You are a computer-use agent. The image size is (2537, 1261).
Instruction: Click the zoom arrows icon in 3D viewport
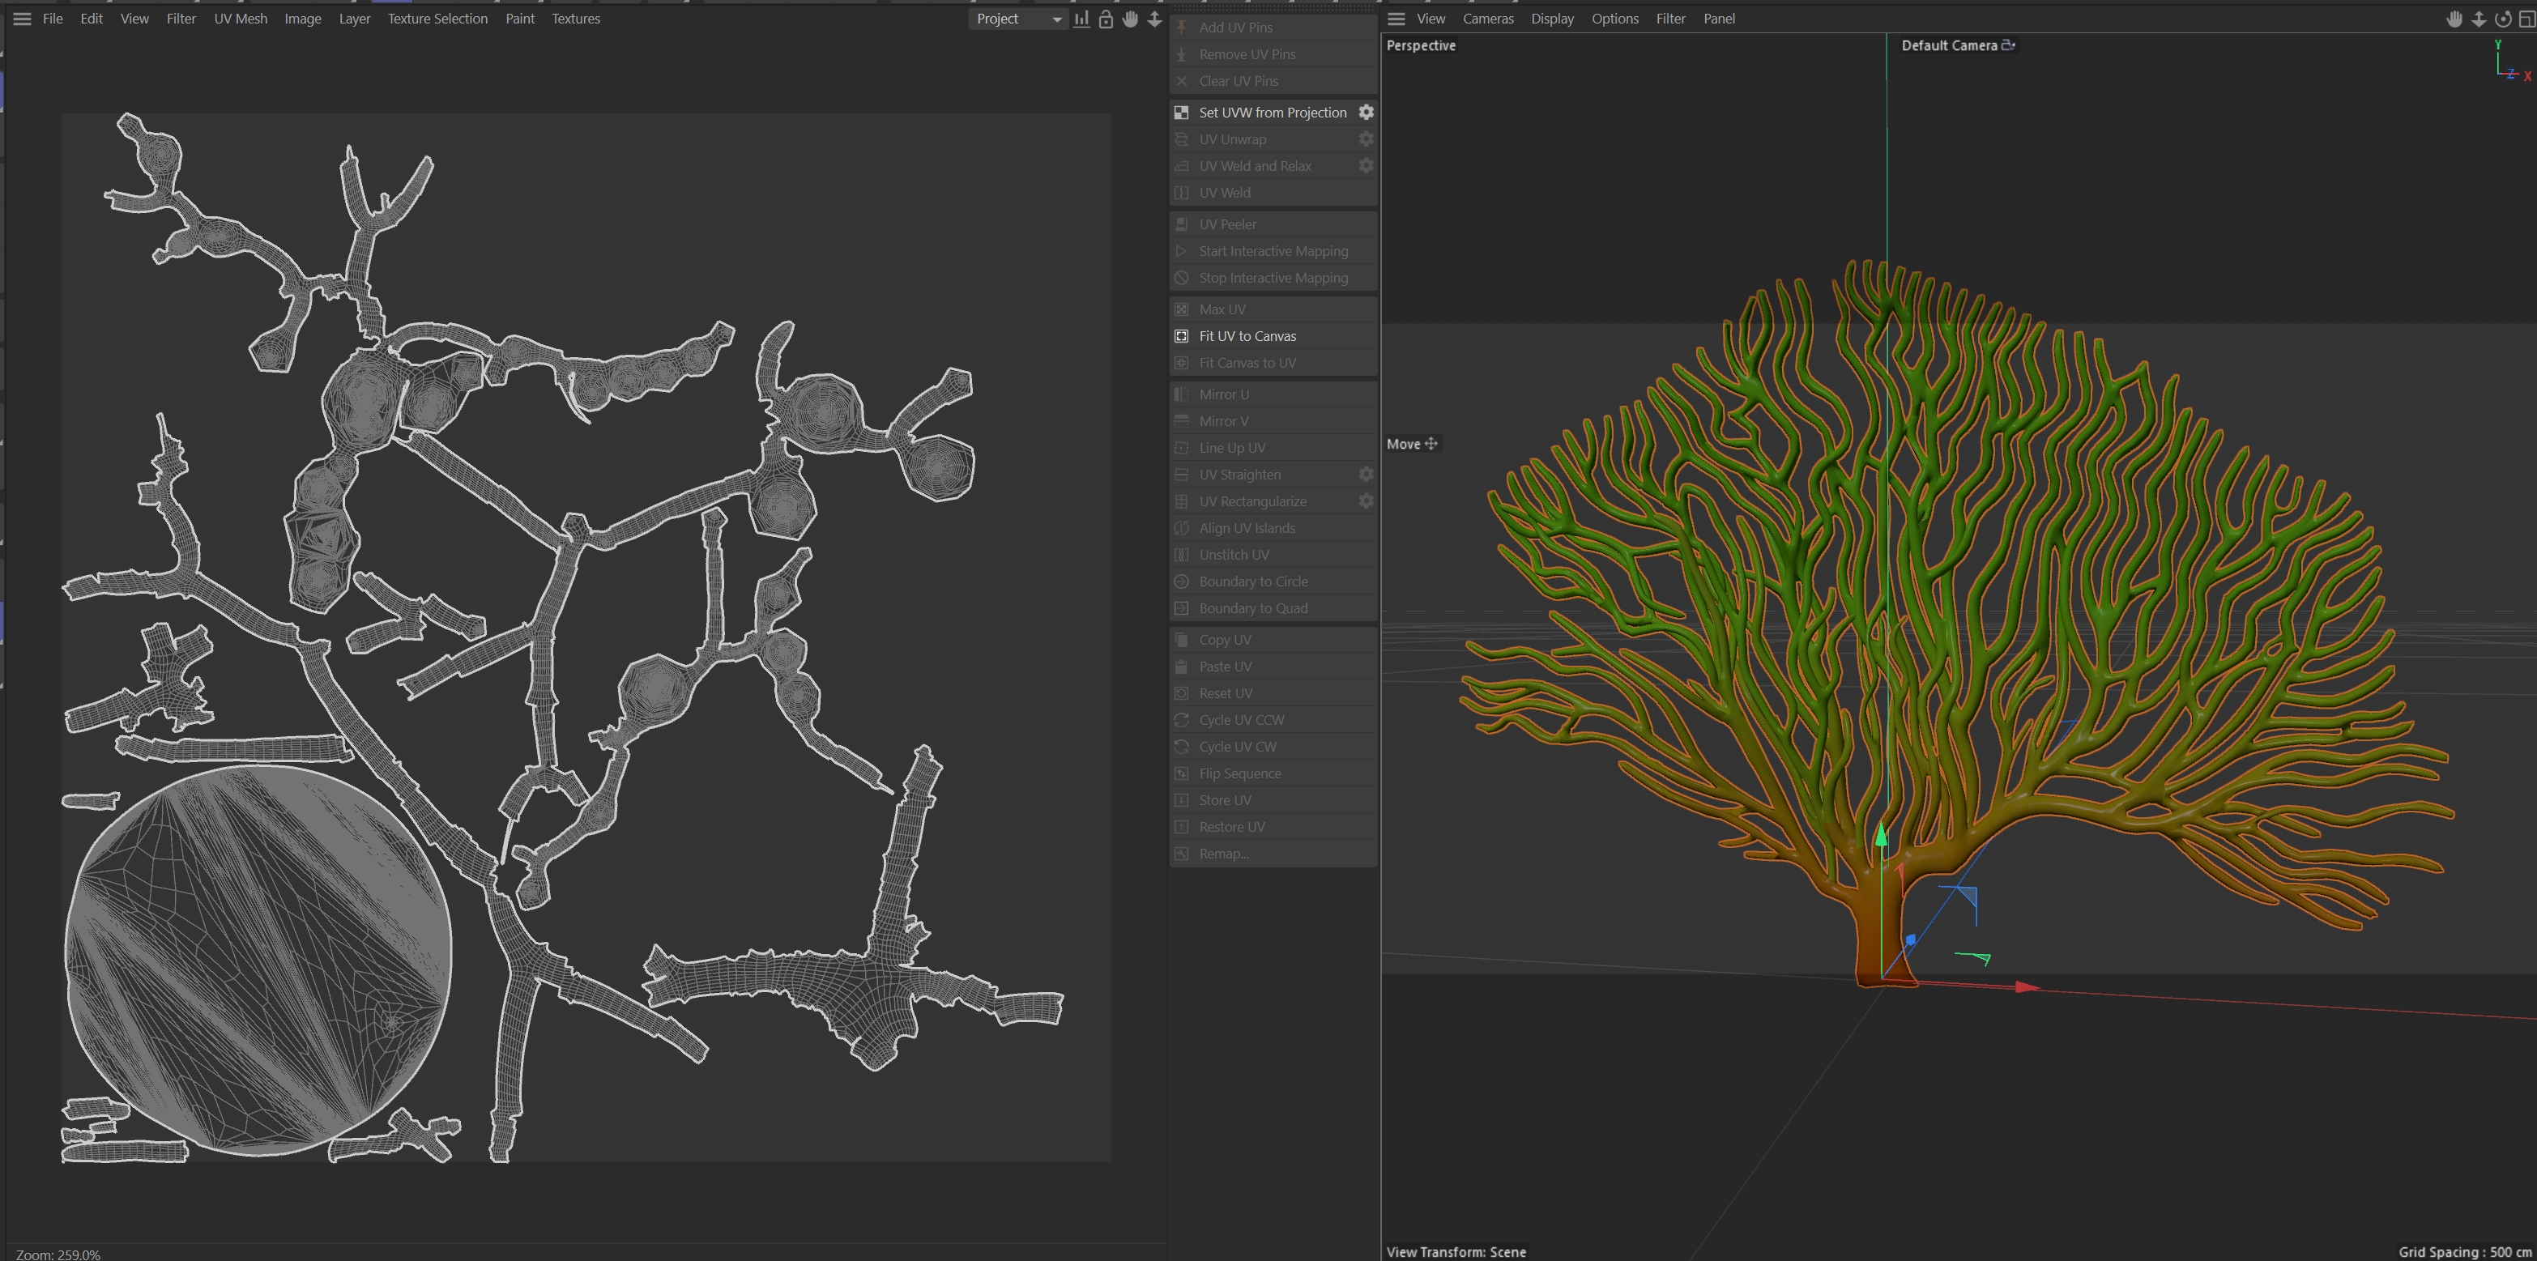tap(2478, 19)
